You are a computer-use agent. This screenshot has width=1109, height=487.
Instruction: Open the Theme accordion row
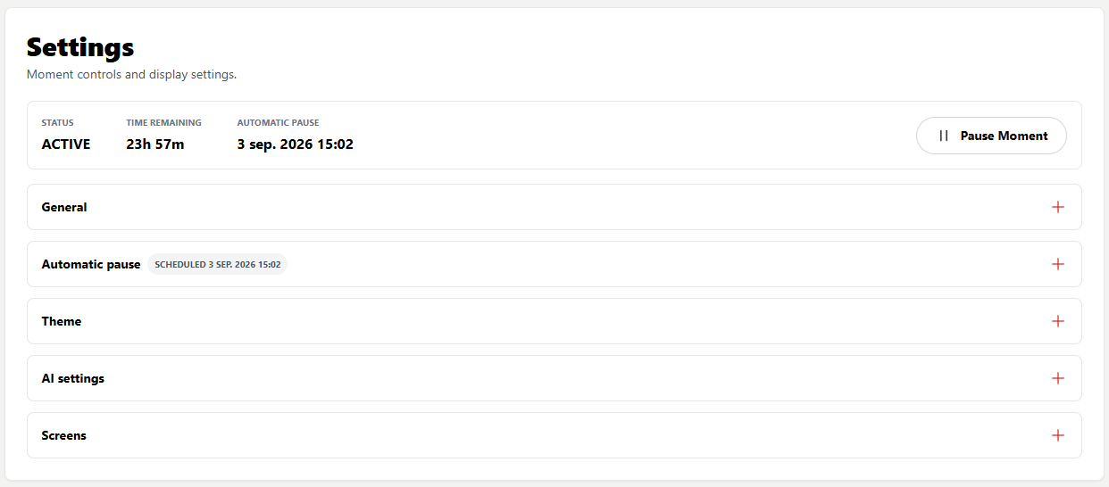point(554,321)
